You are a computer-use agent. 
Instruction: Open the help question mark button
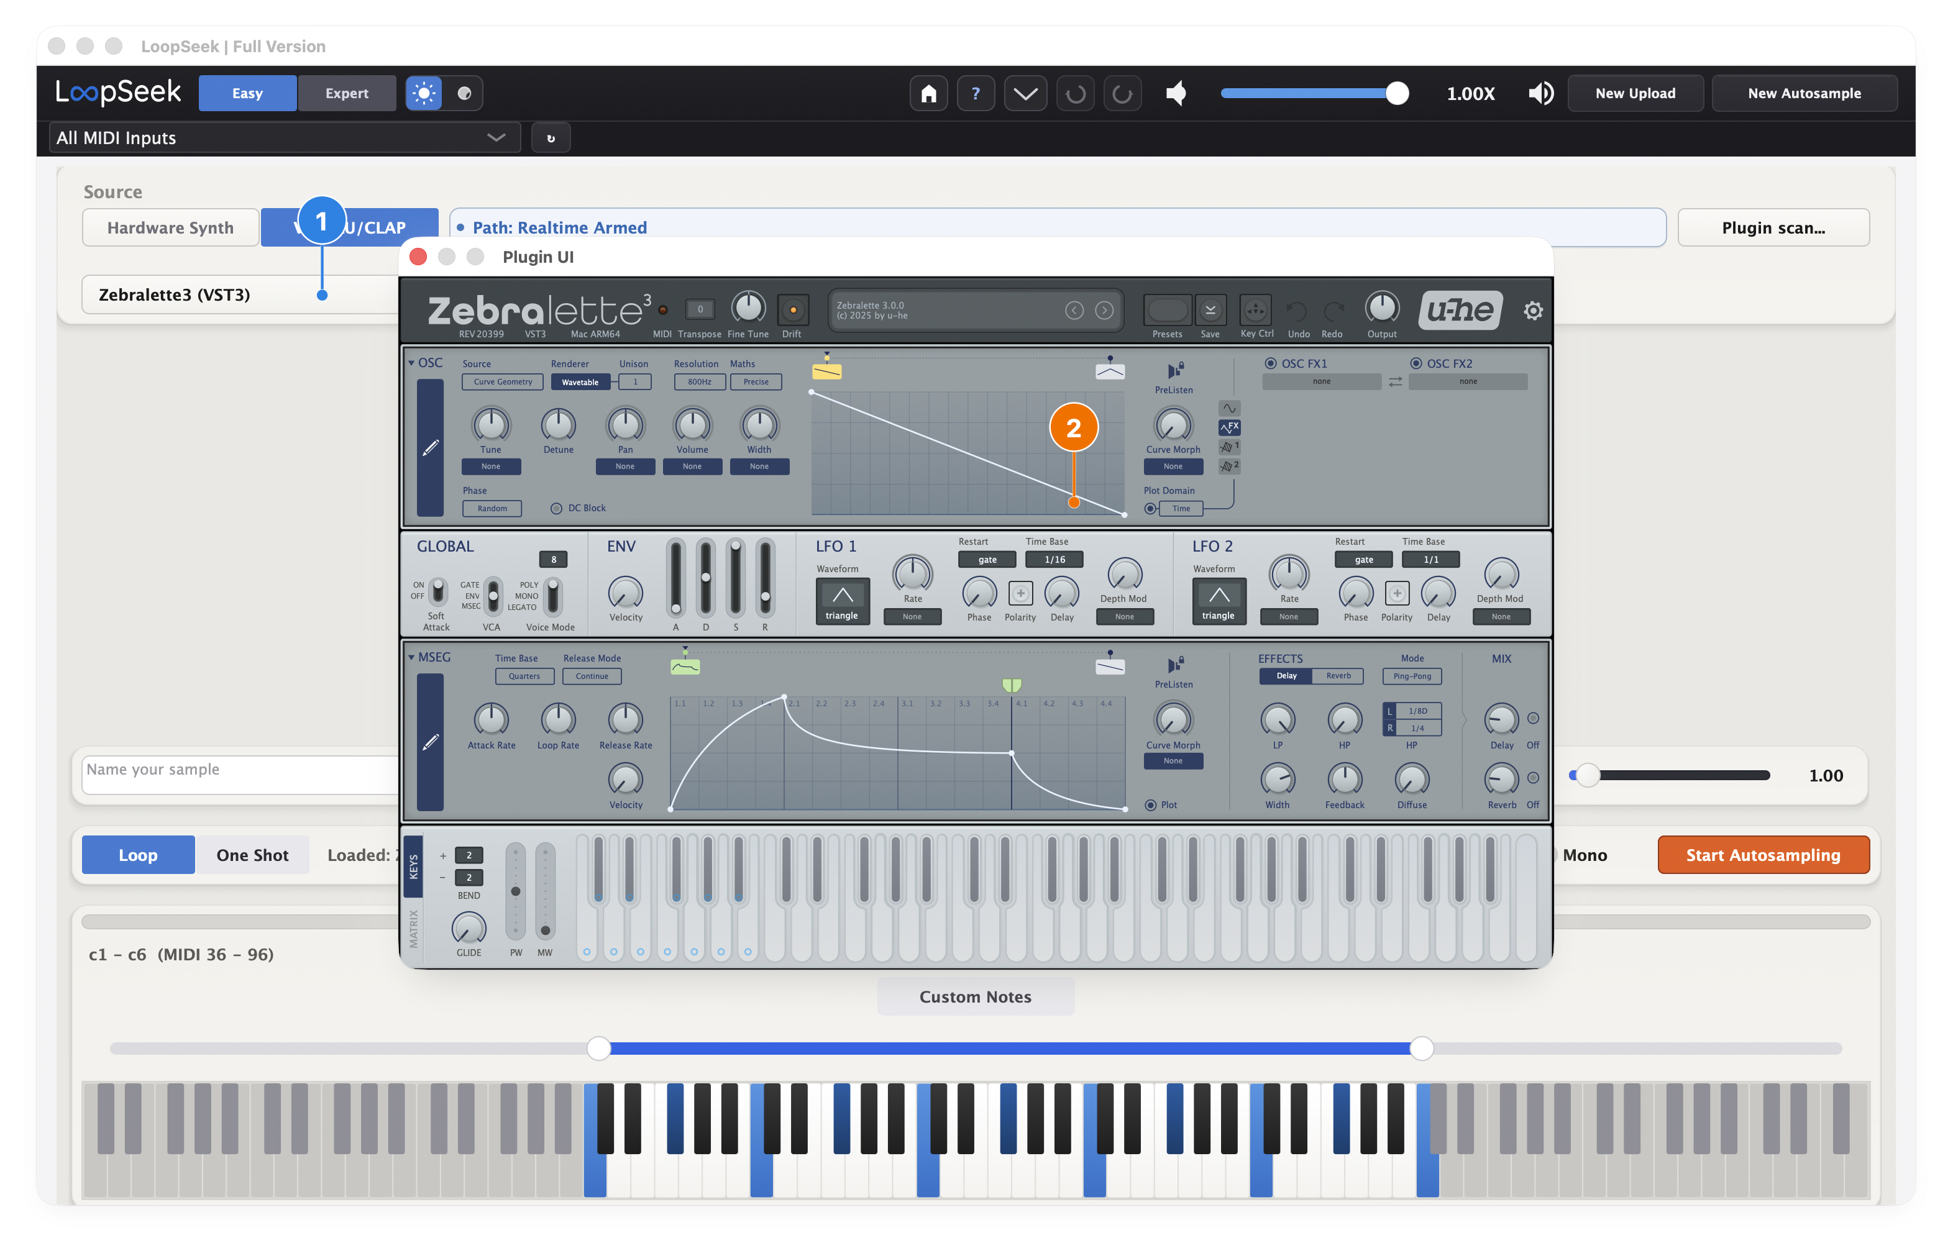976,93
